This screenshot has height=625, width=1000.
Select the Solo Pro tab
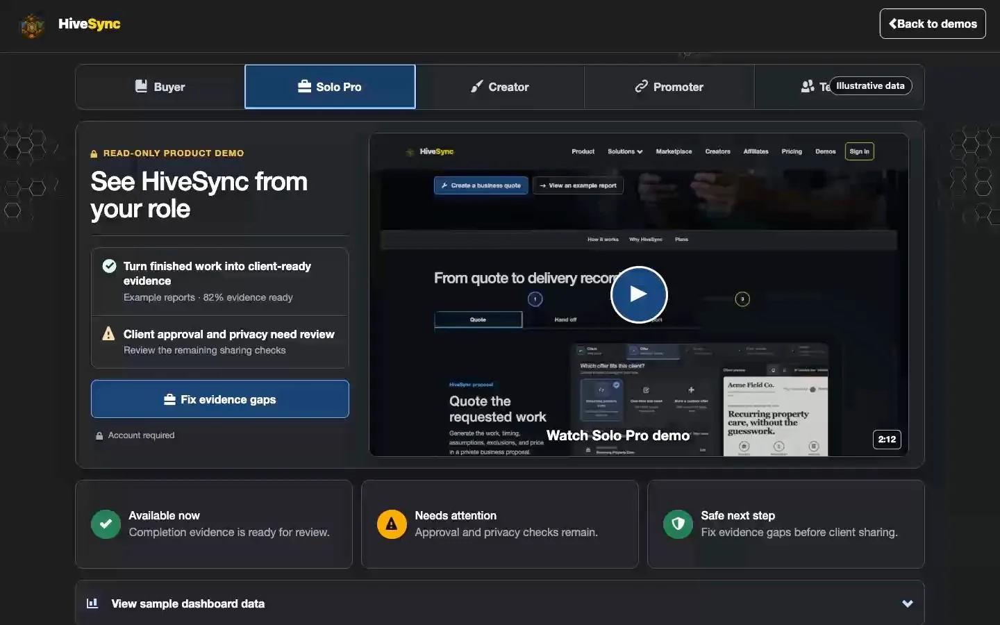[x=330, y=87]
